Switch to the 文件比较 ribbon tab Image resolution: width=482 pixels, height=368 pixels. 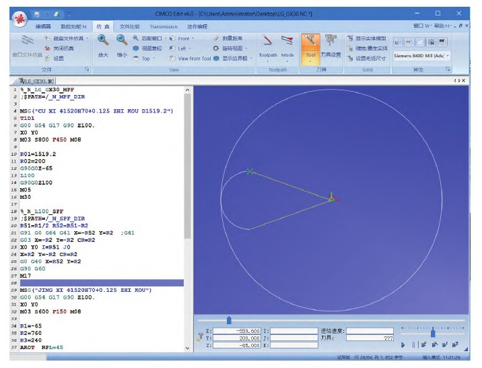[x=129, y=26]
